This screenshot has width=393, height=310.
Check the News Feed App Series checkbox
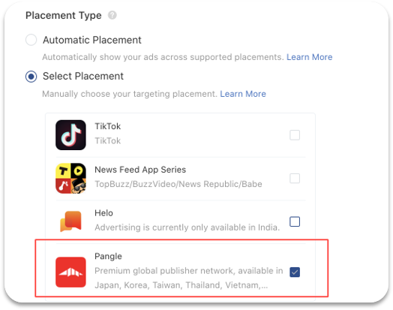tap(295, 179)
